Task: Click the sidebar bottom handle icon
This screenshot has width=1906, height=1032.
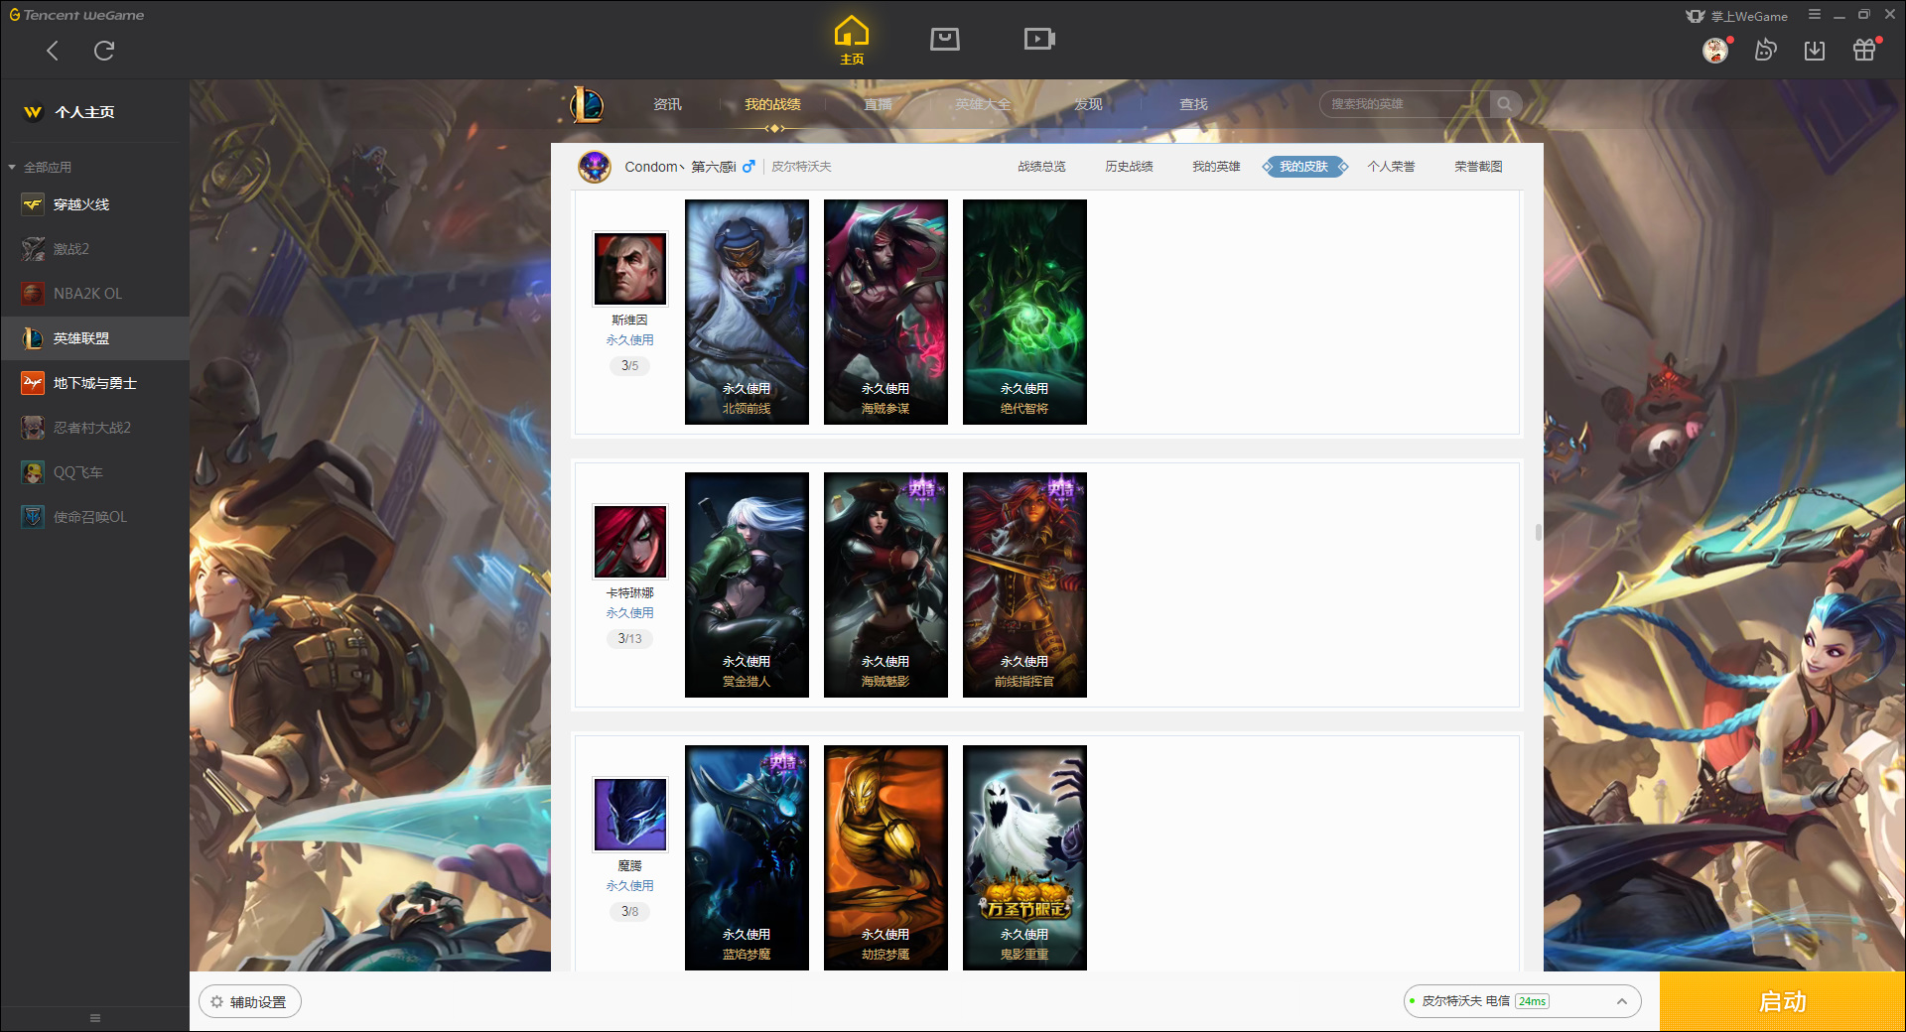Action: click(x=95, y=1018)
